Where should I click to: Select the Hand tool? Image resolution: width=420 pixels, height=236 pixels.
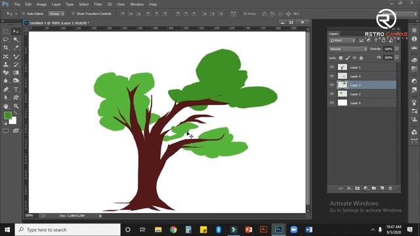pos(6,106)
